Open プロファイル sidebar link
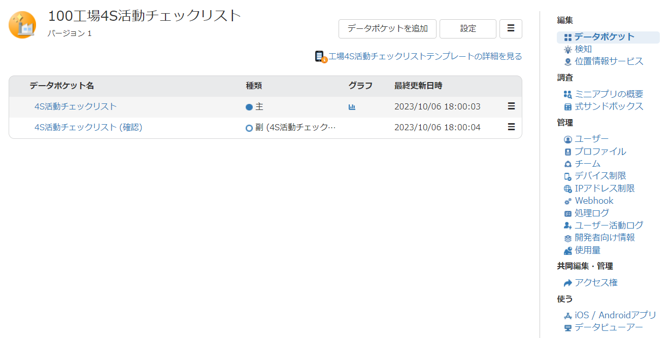 pos(600,152)
